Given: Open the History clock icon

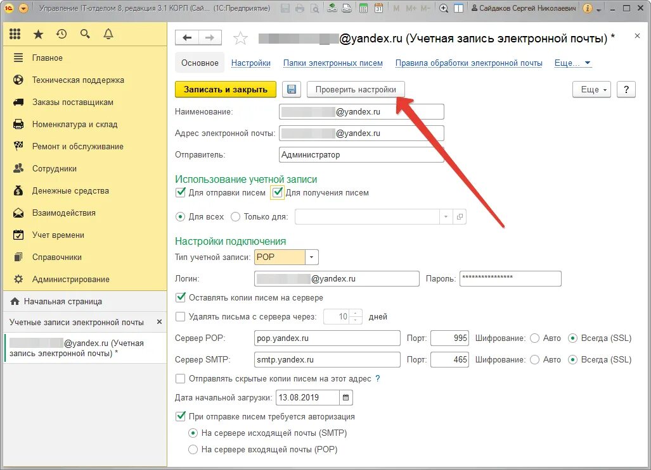Looking at the screenshot, I should pyautogui.click(x=61, y=34).
